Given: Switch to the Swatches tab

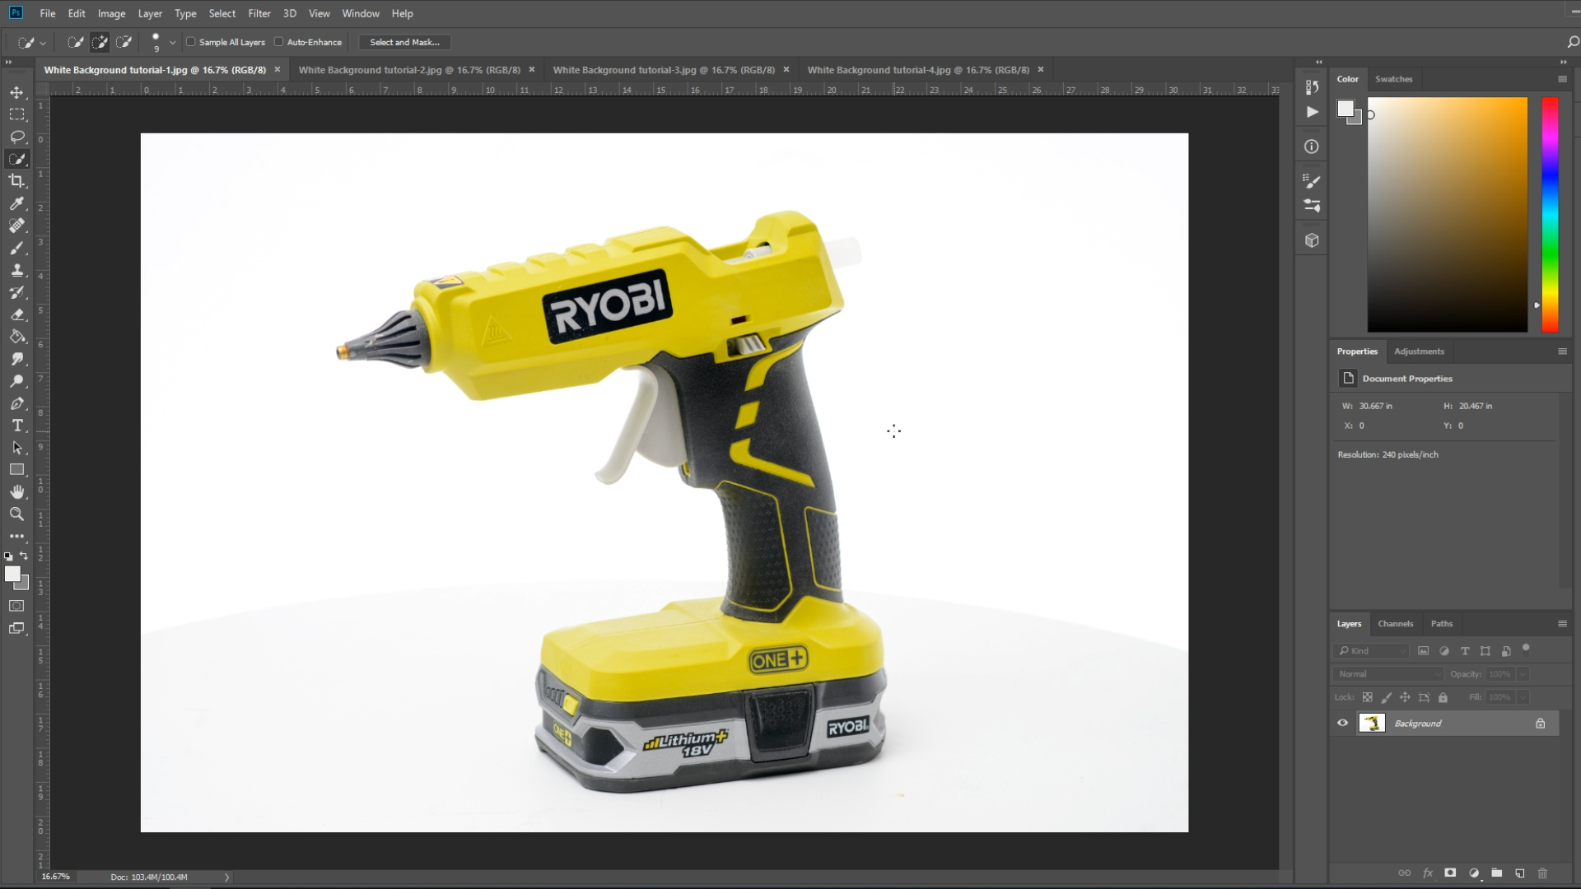Looking at the screenshot, I should pos(1393,79).
